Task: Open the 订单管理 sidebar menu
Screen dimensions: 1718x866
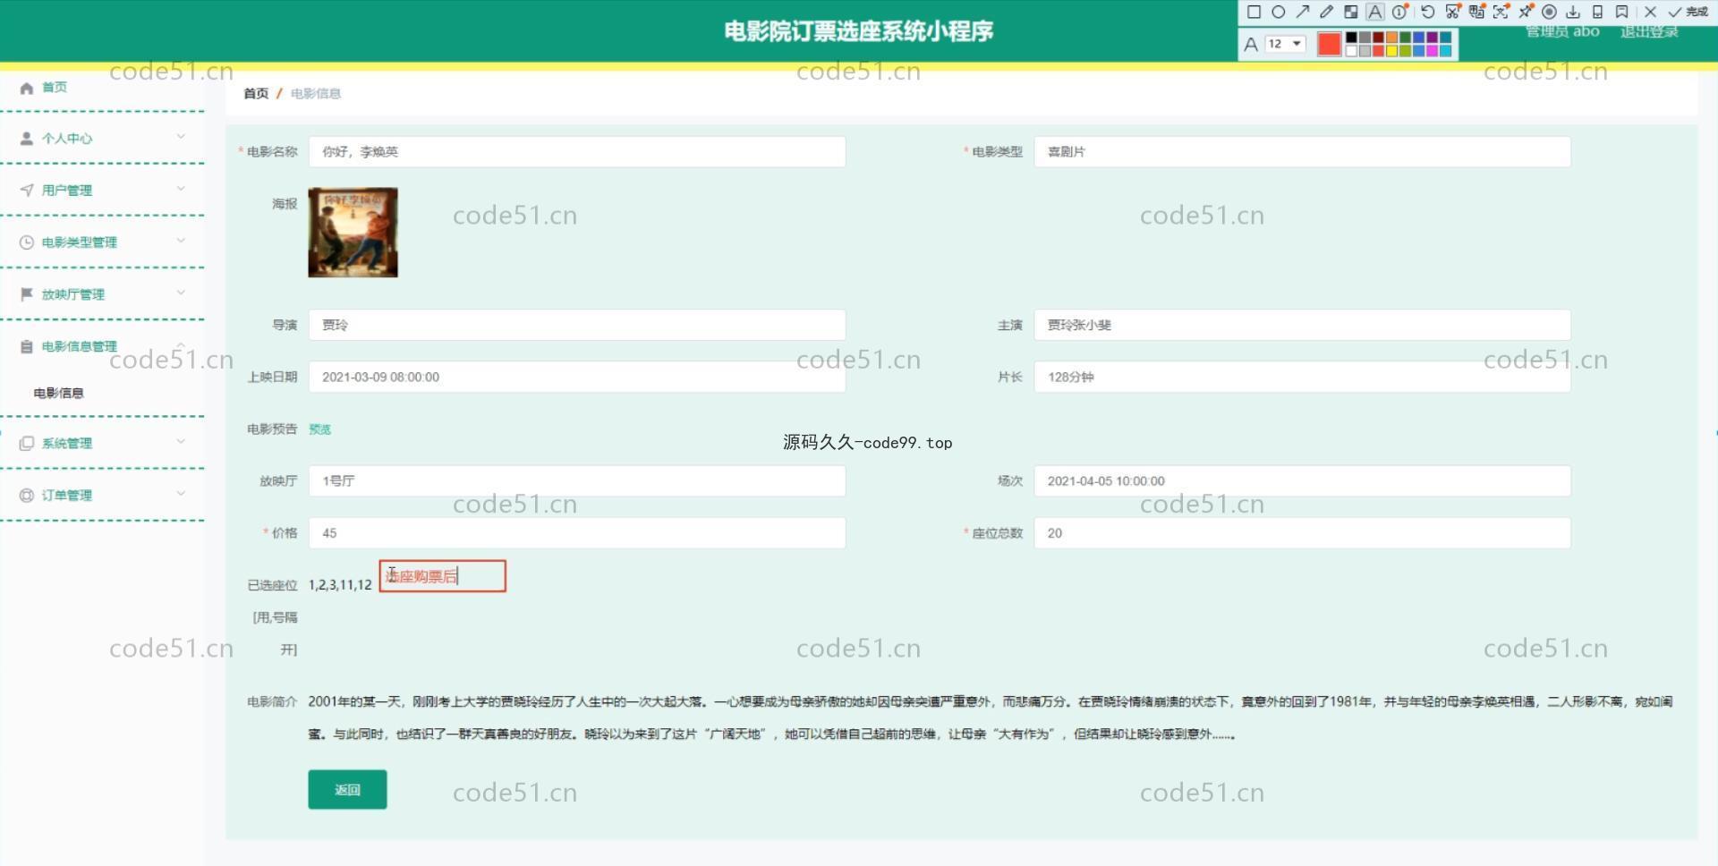Action: click(x=103, y=495)
